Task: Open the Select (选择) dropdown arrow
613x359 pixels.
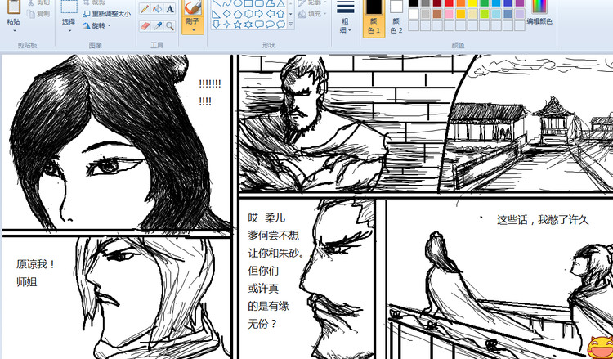Action: click(69, 31)
